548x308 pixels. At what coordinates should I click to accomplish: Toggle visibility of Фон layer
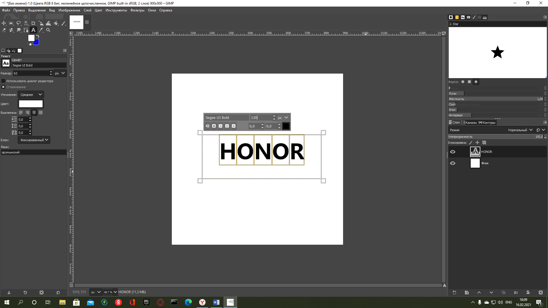coord(453,163)
